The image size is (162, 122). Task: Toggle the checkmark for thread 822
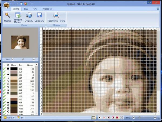4,96
